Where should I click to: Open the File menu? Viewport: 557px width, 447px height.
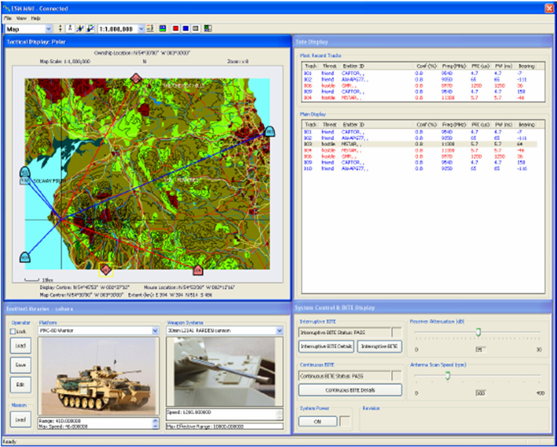(x=8, y=19)
